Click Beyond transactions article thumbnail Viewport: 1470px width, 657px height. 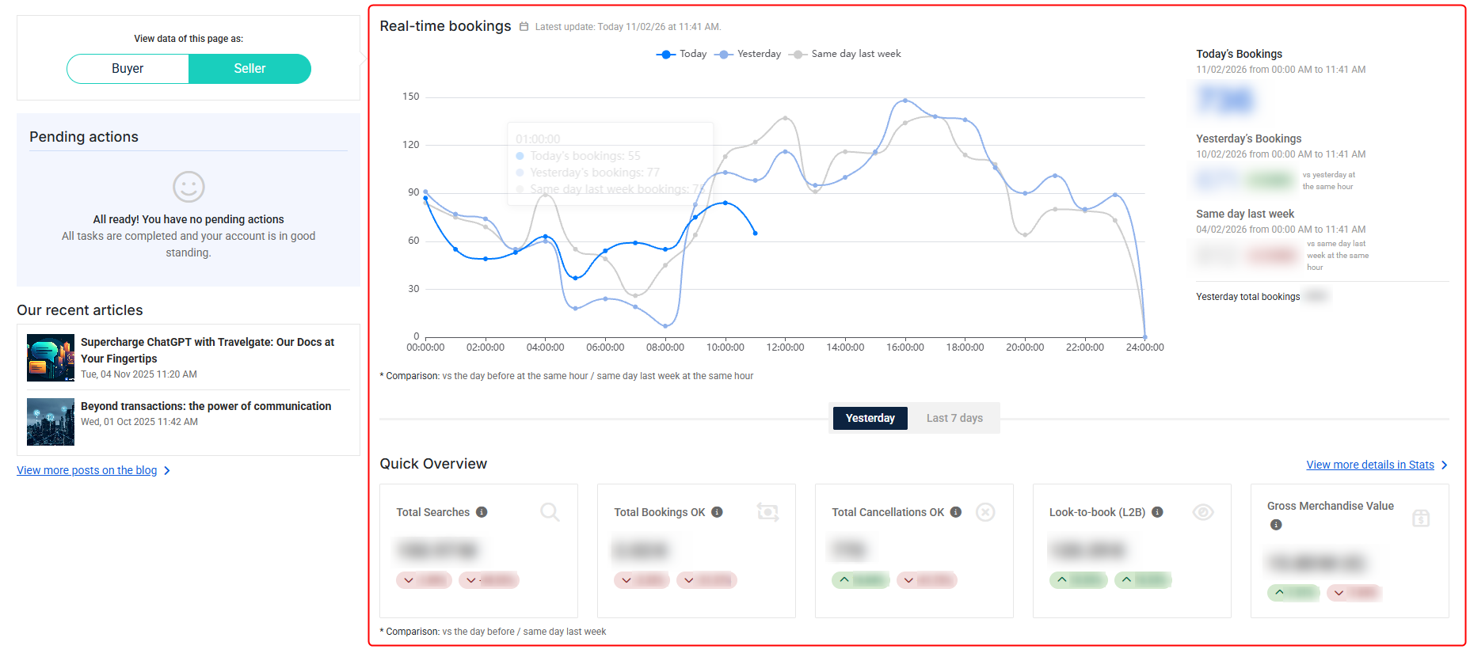[x=51, y=422]
